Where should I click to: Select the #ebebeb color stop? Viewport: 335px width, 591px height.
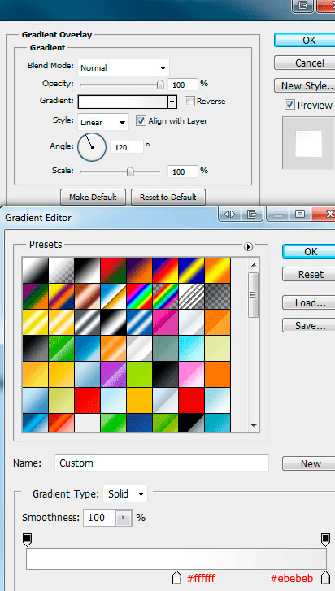click(x=325, y=578)
